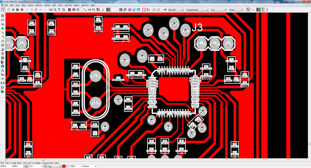Click the X coordinate field showing 8780.0

(x=6, y=166)
